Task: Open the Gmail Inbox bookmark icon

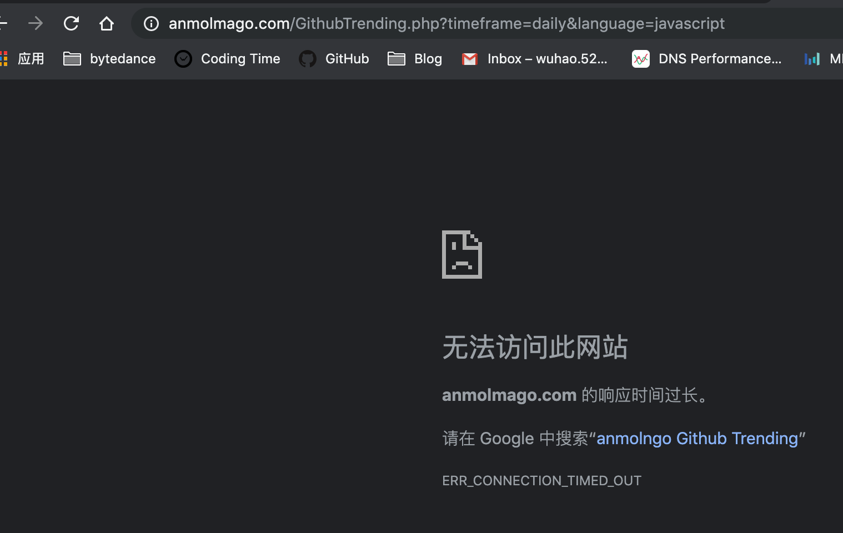Action: [470, 59]
